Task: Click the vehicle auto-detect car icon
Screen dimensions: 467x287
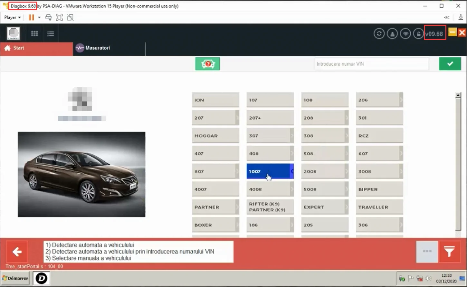Action: point(208,64)
